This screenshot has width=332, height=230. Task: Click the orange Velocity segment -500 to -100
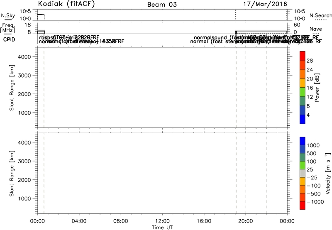tap(303, 190)
